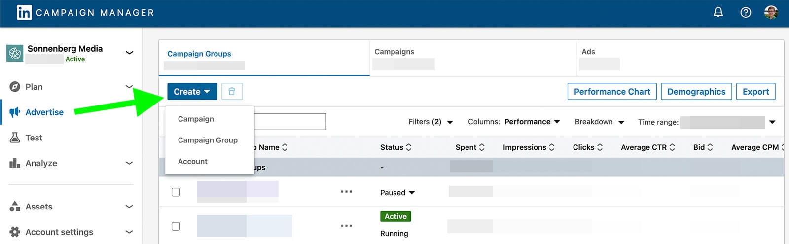The height and width of the screenshot is (244, 789).
Task: Click the delete trash can button
Action: [232, 92]
